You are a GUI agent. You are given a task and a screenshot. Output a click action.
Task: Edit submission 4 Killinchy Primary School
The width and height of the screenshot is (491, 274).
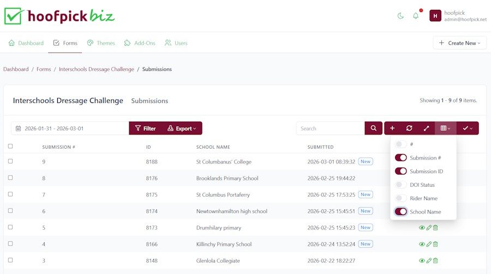coord(429,244)
